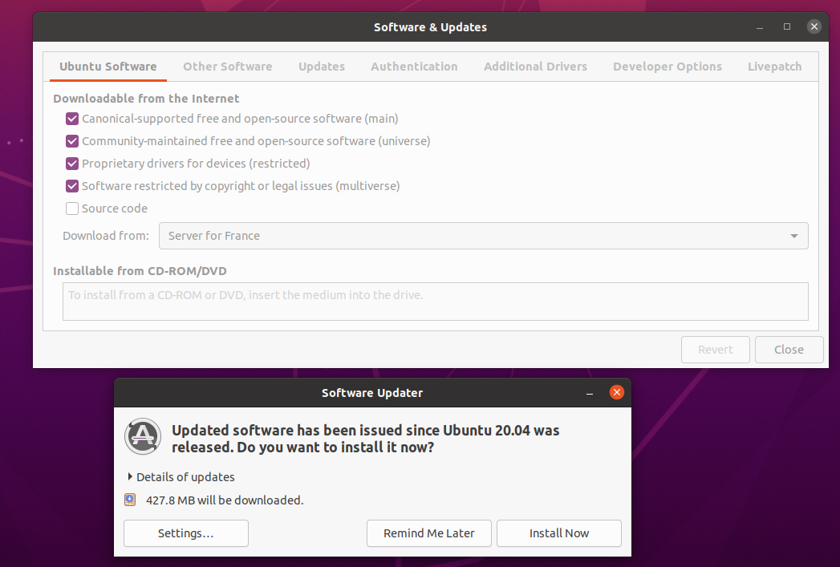Click the 'Updated software has been issued' message
Viewport: 840px width, 567px height.
[x=365, y=439]
